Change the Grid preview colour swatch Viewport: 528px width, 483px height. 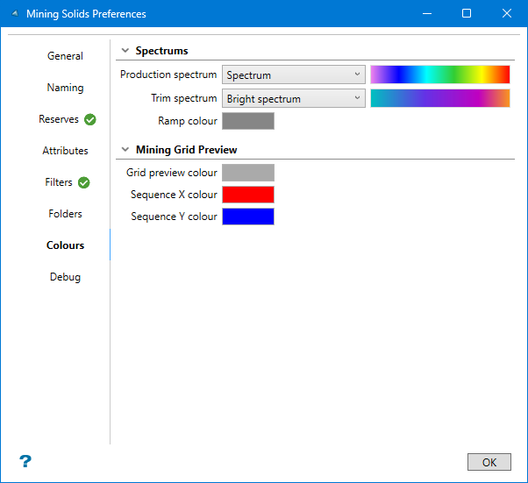pos(248,173)
